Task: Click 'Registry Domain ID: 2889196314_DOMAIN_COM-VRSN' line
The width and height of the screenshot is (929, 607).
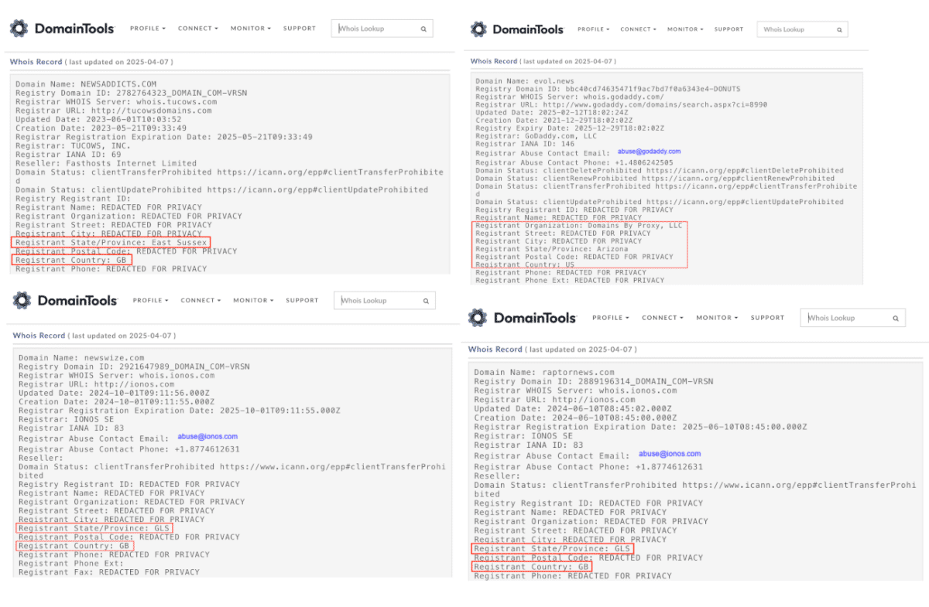Action: [594, 381]
